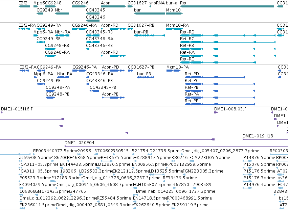
Task: Click the LD29533.3prime EST label
Action: click(96, 171)
